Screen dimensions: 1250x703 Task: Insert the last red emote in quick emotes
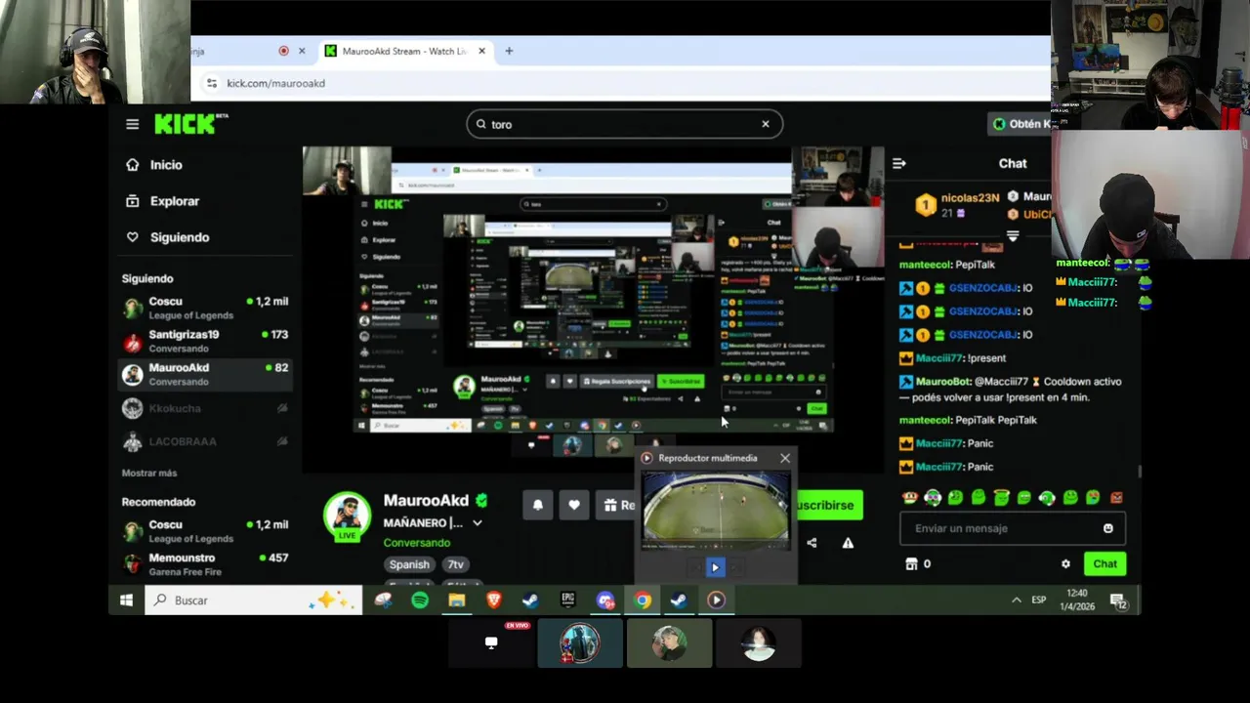(1116, 498)
